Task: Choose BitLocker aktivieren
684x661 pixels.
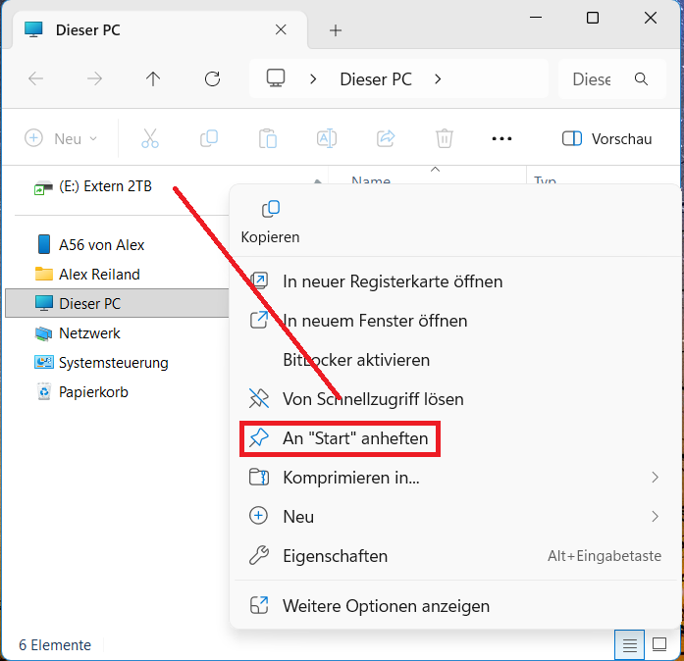Action: tap(455, 360)
